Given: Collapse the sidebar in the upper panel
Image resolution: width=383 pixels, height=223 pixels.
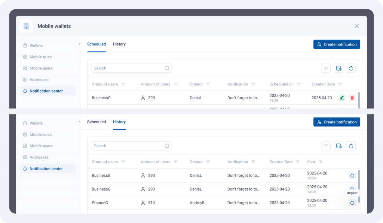Looking at the screenshot, I should pos(80,44).
